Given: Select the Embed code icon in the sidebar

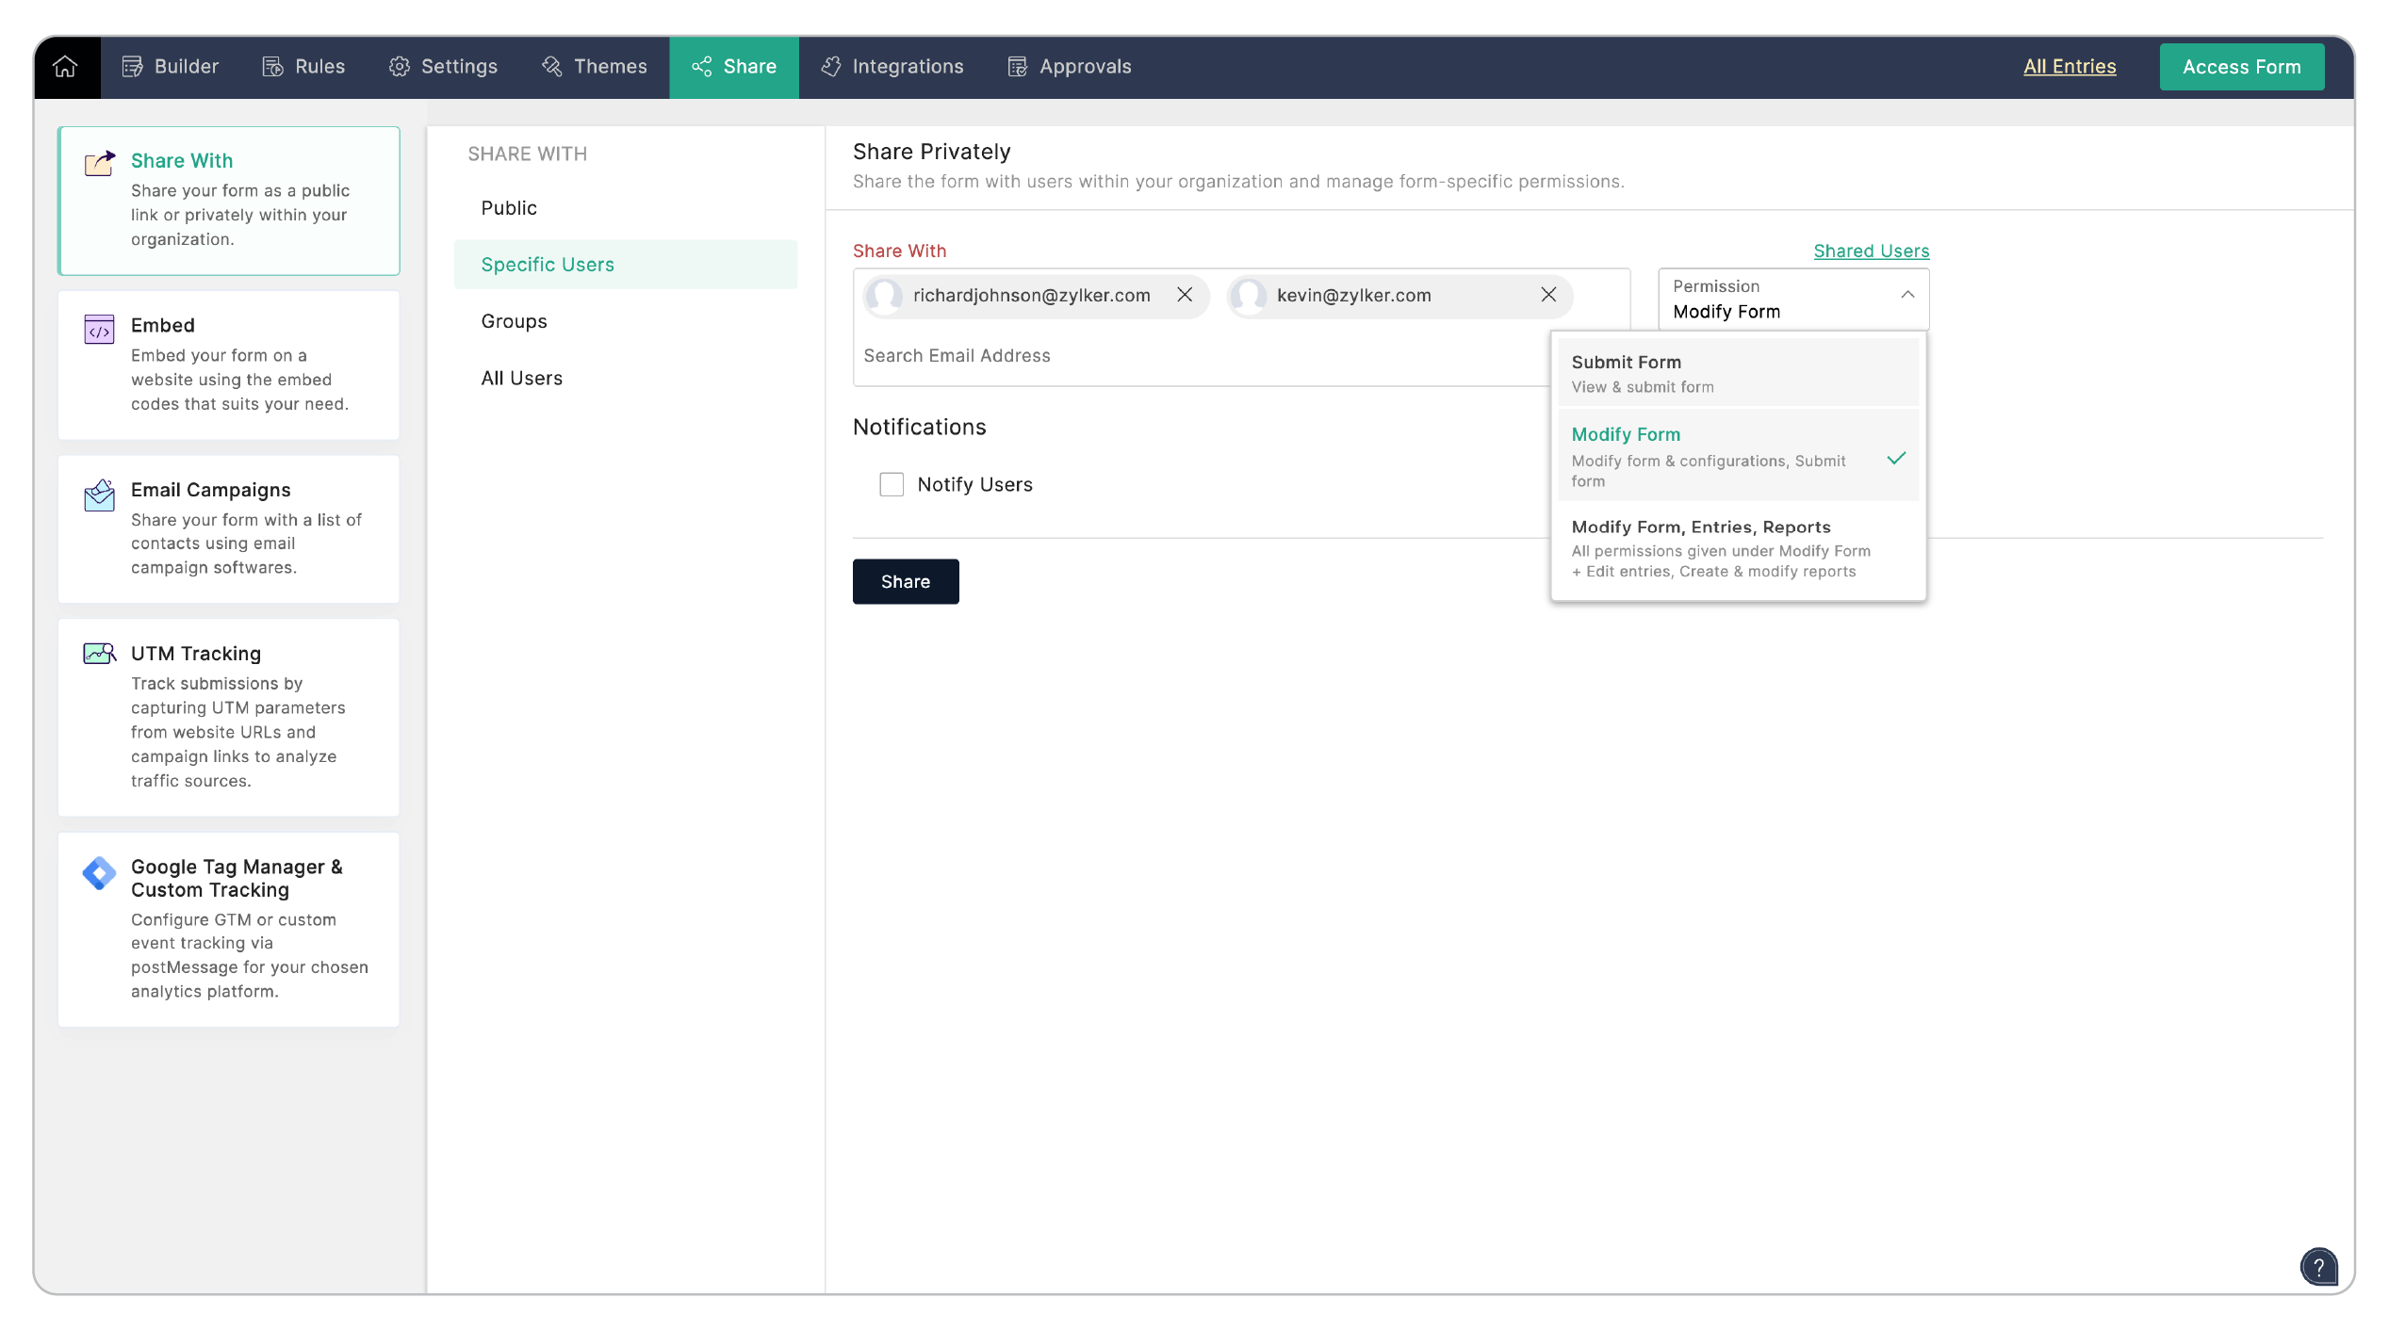Looking at the screenshot, I should click(98, 330).
